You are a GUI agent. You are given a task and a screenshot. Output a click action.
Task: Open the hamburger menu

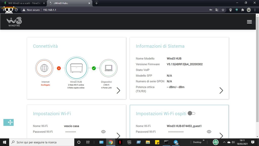click(x=249, y=22)
